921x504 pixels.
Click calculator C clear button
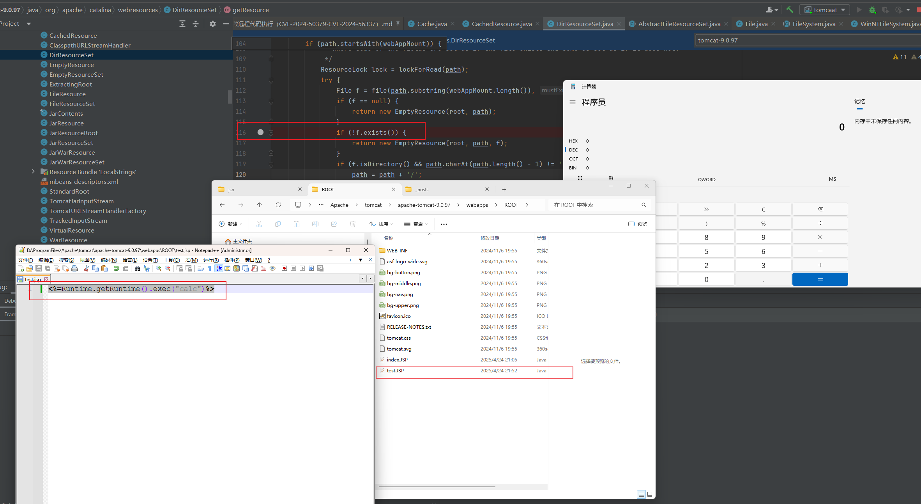[763, 210]
